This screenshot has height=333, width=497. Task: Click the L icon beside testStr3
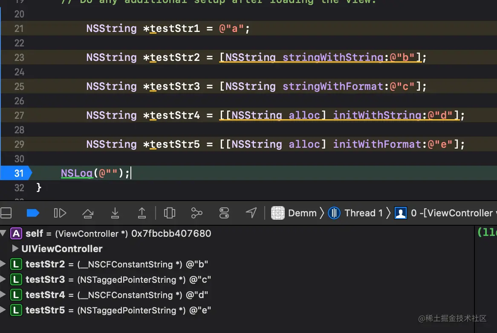pos(16,279)
